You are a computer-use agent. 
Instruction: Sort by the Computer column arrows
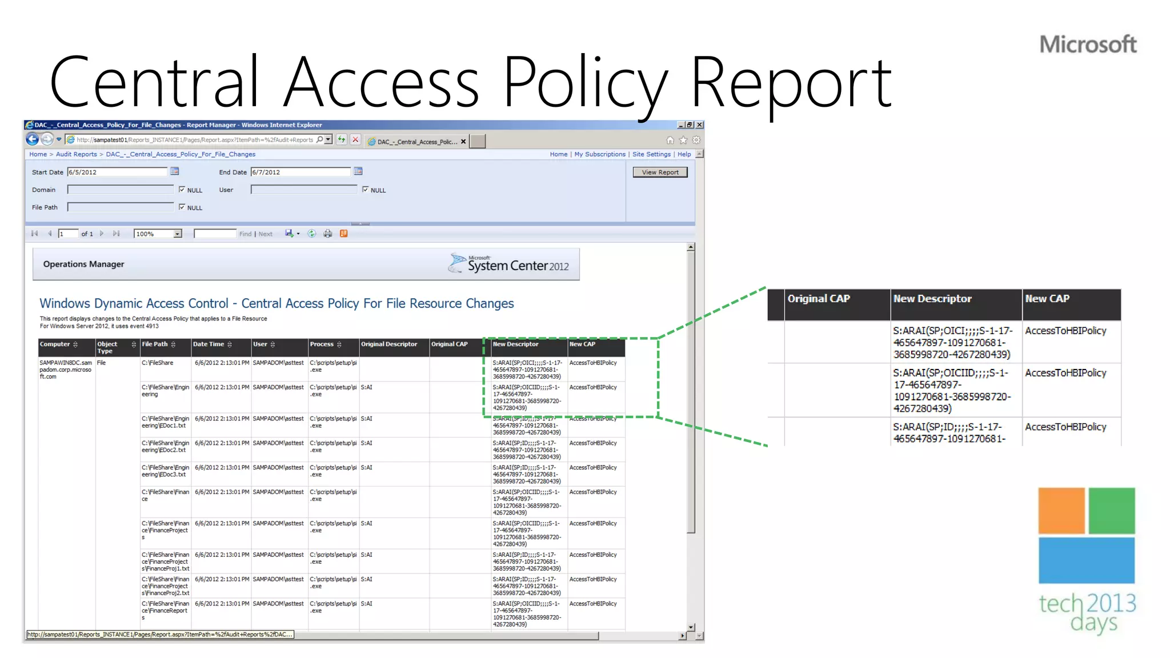(75, 344)
